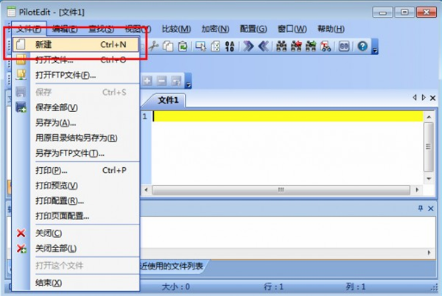Switch to hex mode with 0A10 icon
The image size is (442, 296).
tap(230, 46)
